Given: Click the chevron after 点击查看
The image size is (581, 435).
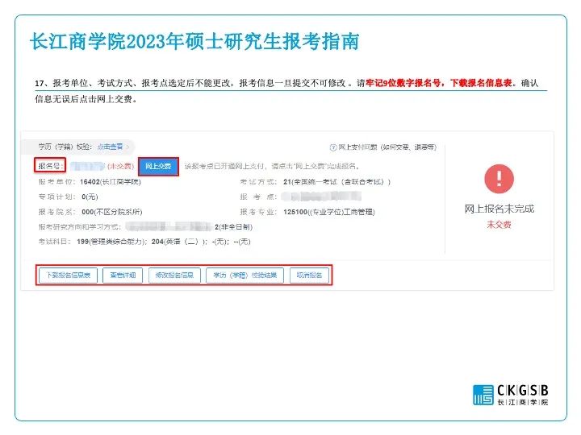Looking at the screenshot, I should (x=128, y=147).
